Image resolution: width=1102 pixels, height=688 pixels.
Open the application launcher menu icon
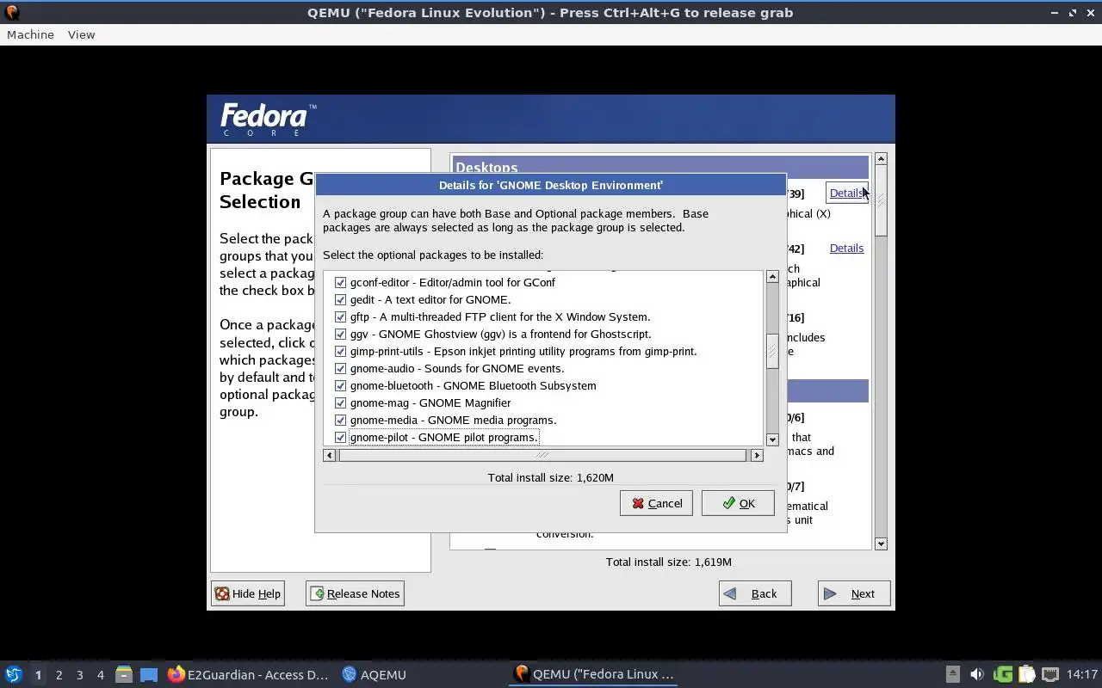point(13,674)
